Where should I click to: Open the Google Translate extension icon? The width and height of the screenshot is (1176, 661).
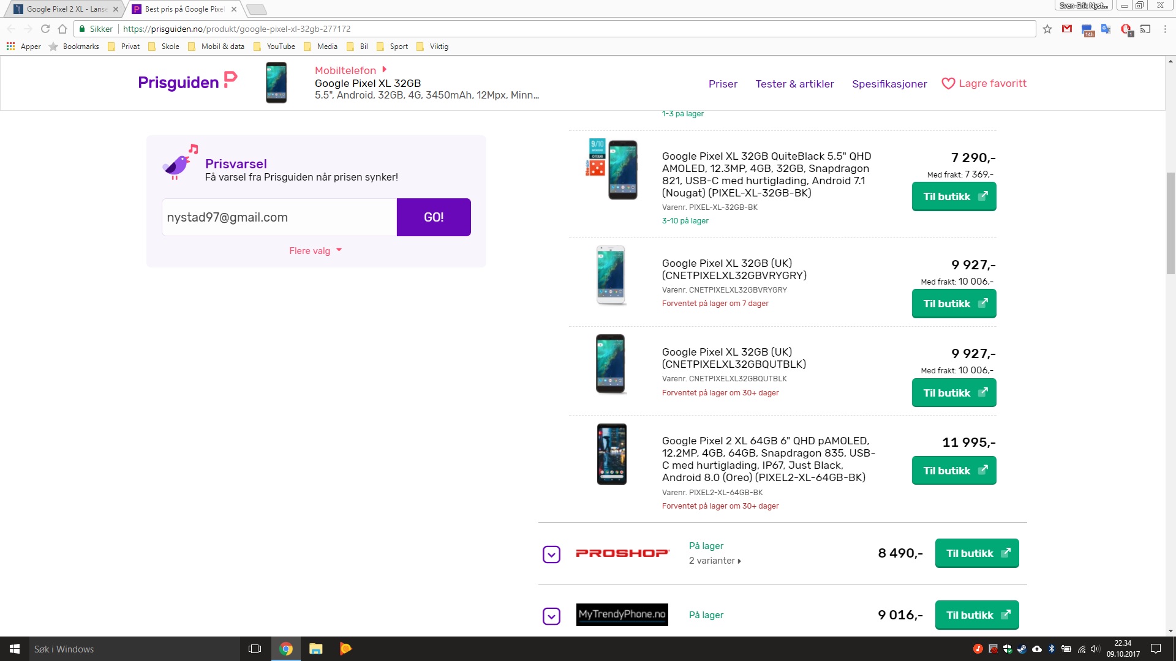(x=1106, y=29)
